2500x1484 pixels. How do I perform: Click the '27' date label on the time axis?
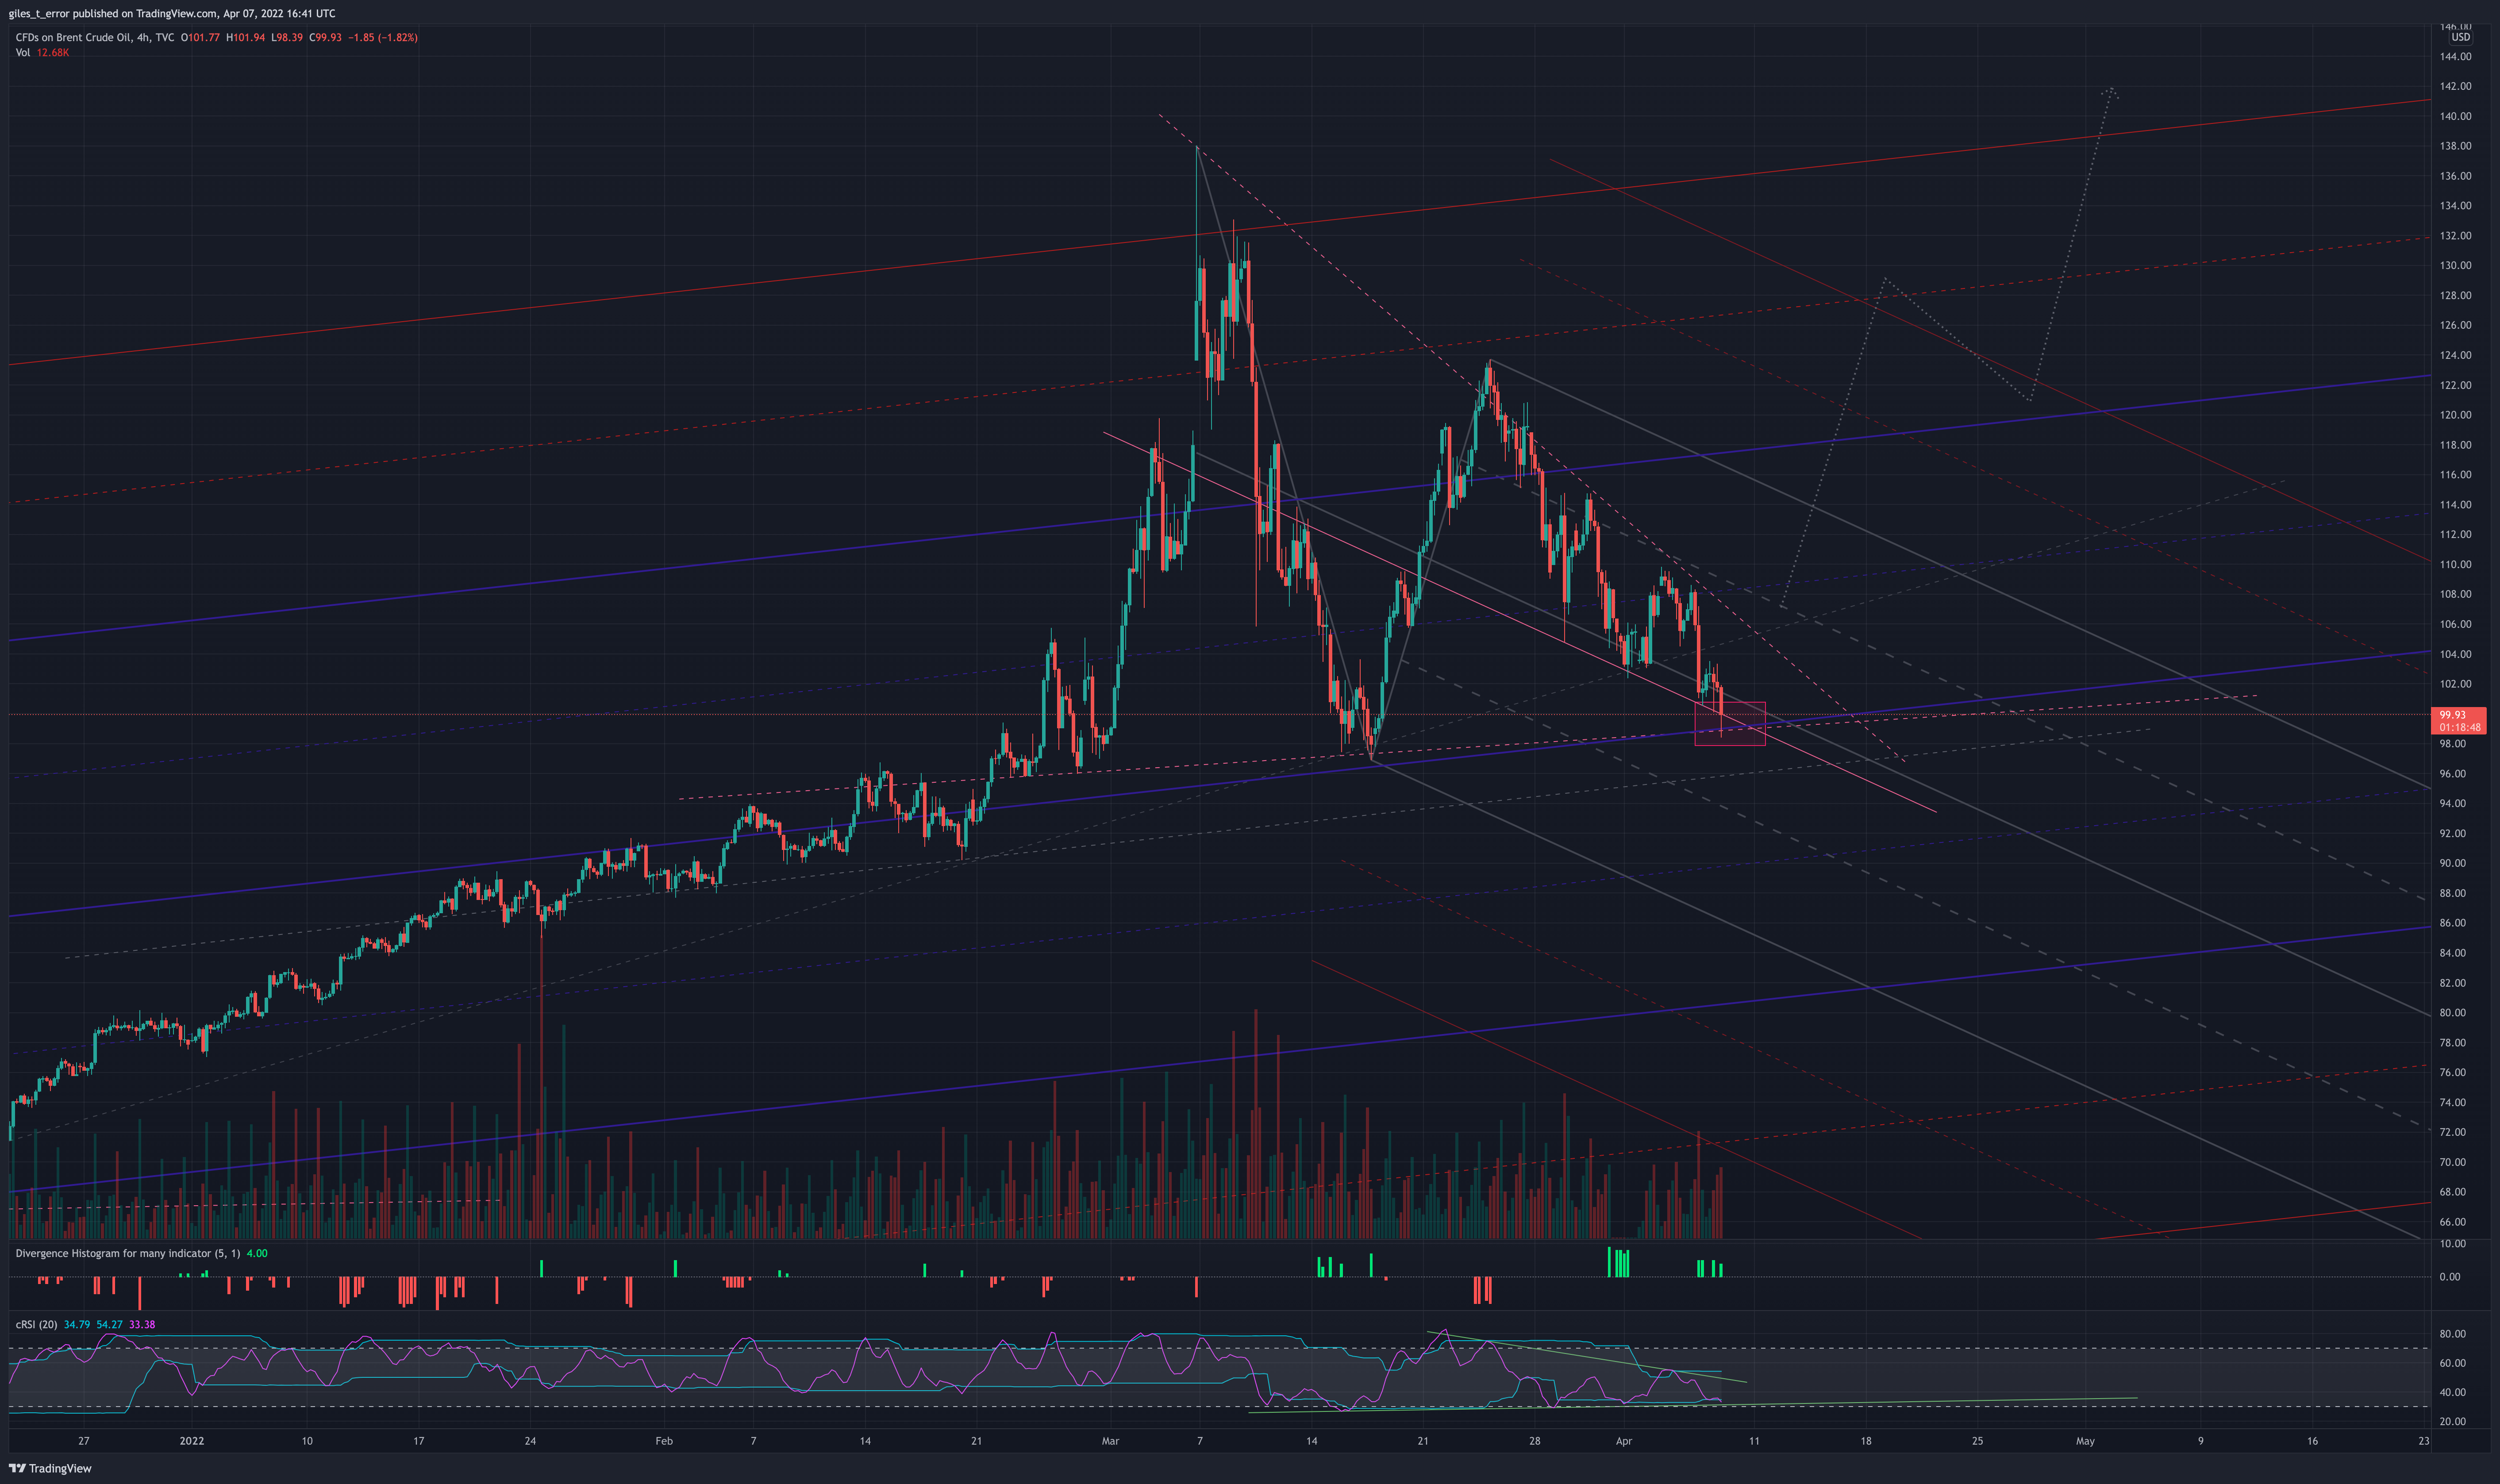pyautogui.click(x=84, y=1441)
